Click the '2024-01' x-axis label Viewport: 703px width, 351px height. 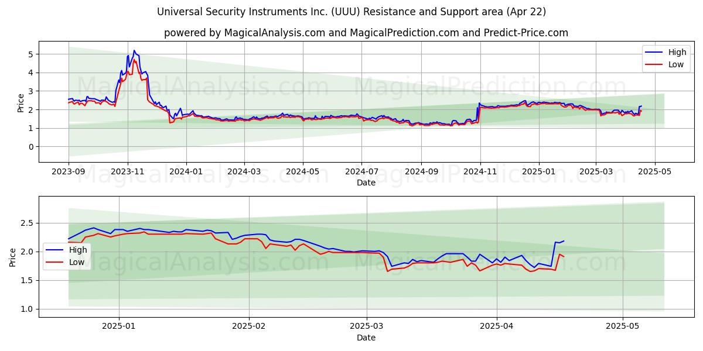(186, 172)
